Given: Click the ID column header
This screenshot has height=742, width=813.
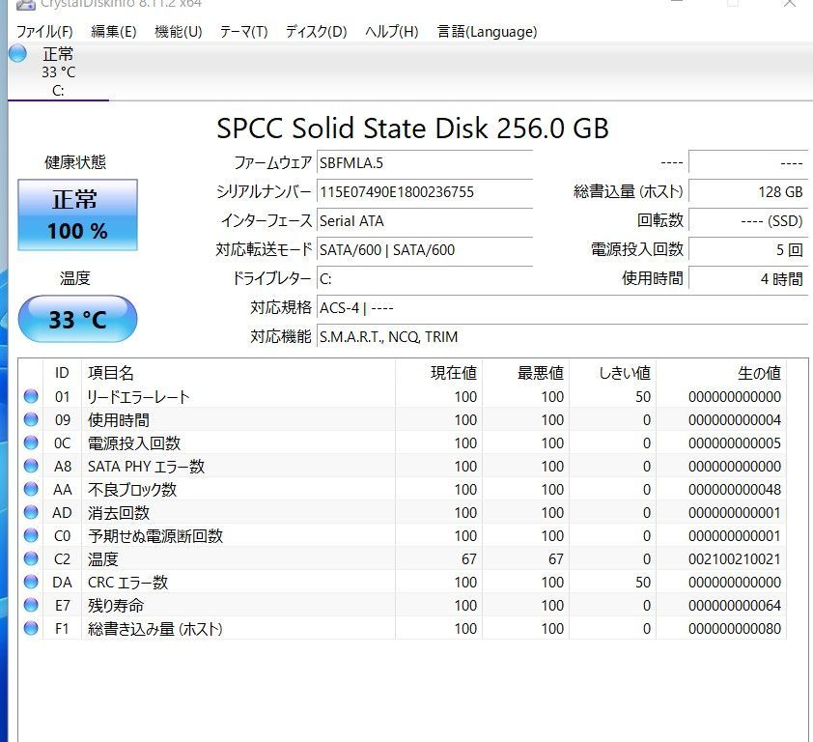Looking at the screenshot, I should point(62,373).
